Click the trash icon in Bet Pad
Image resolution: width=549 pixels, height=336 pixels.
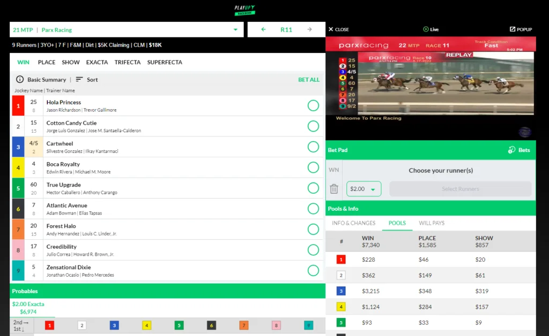pos(334,189)
